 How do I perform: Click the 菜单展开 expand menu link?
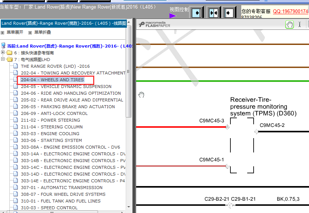tap(15, 32)
